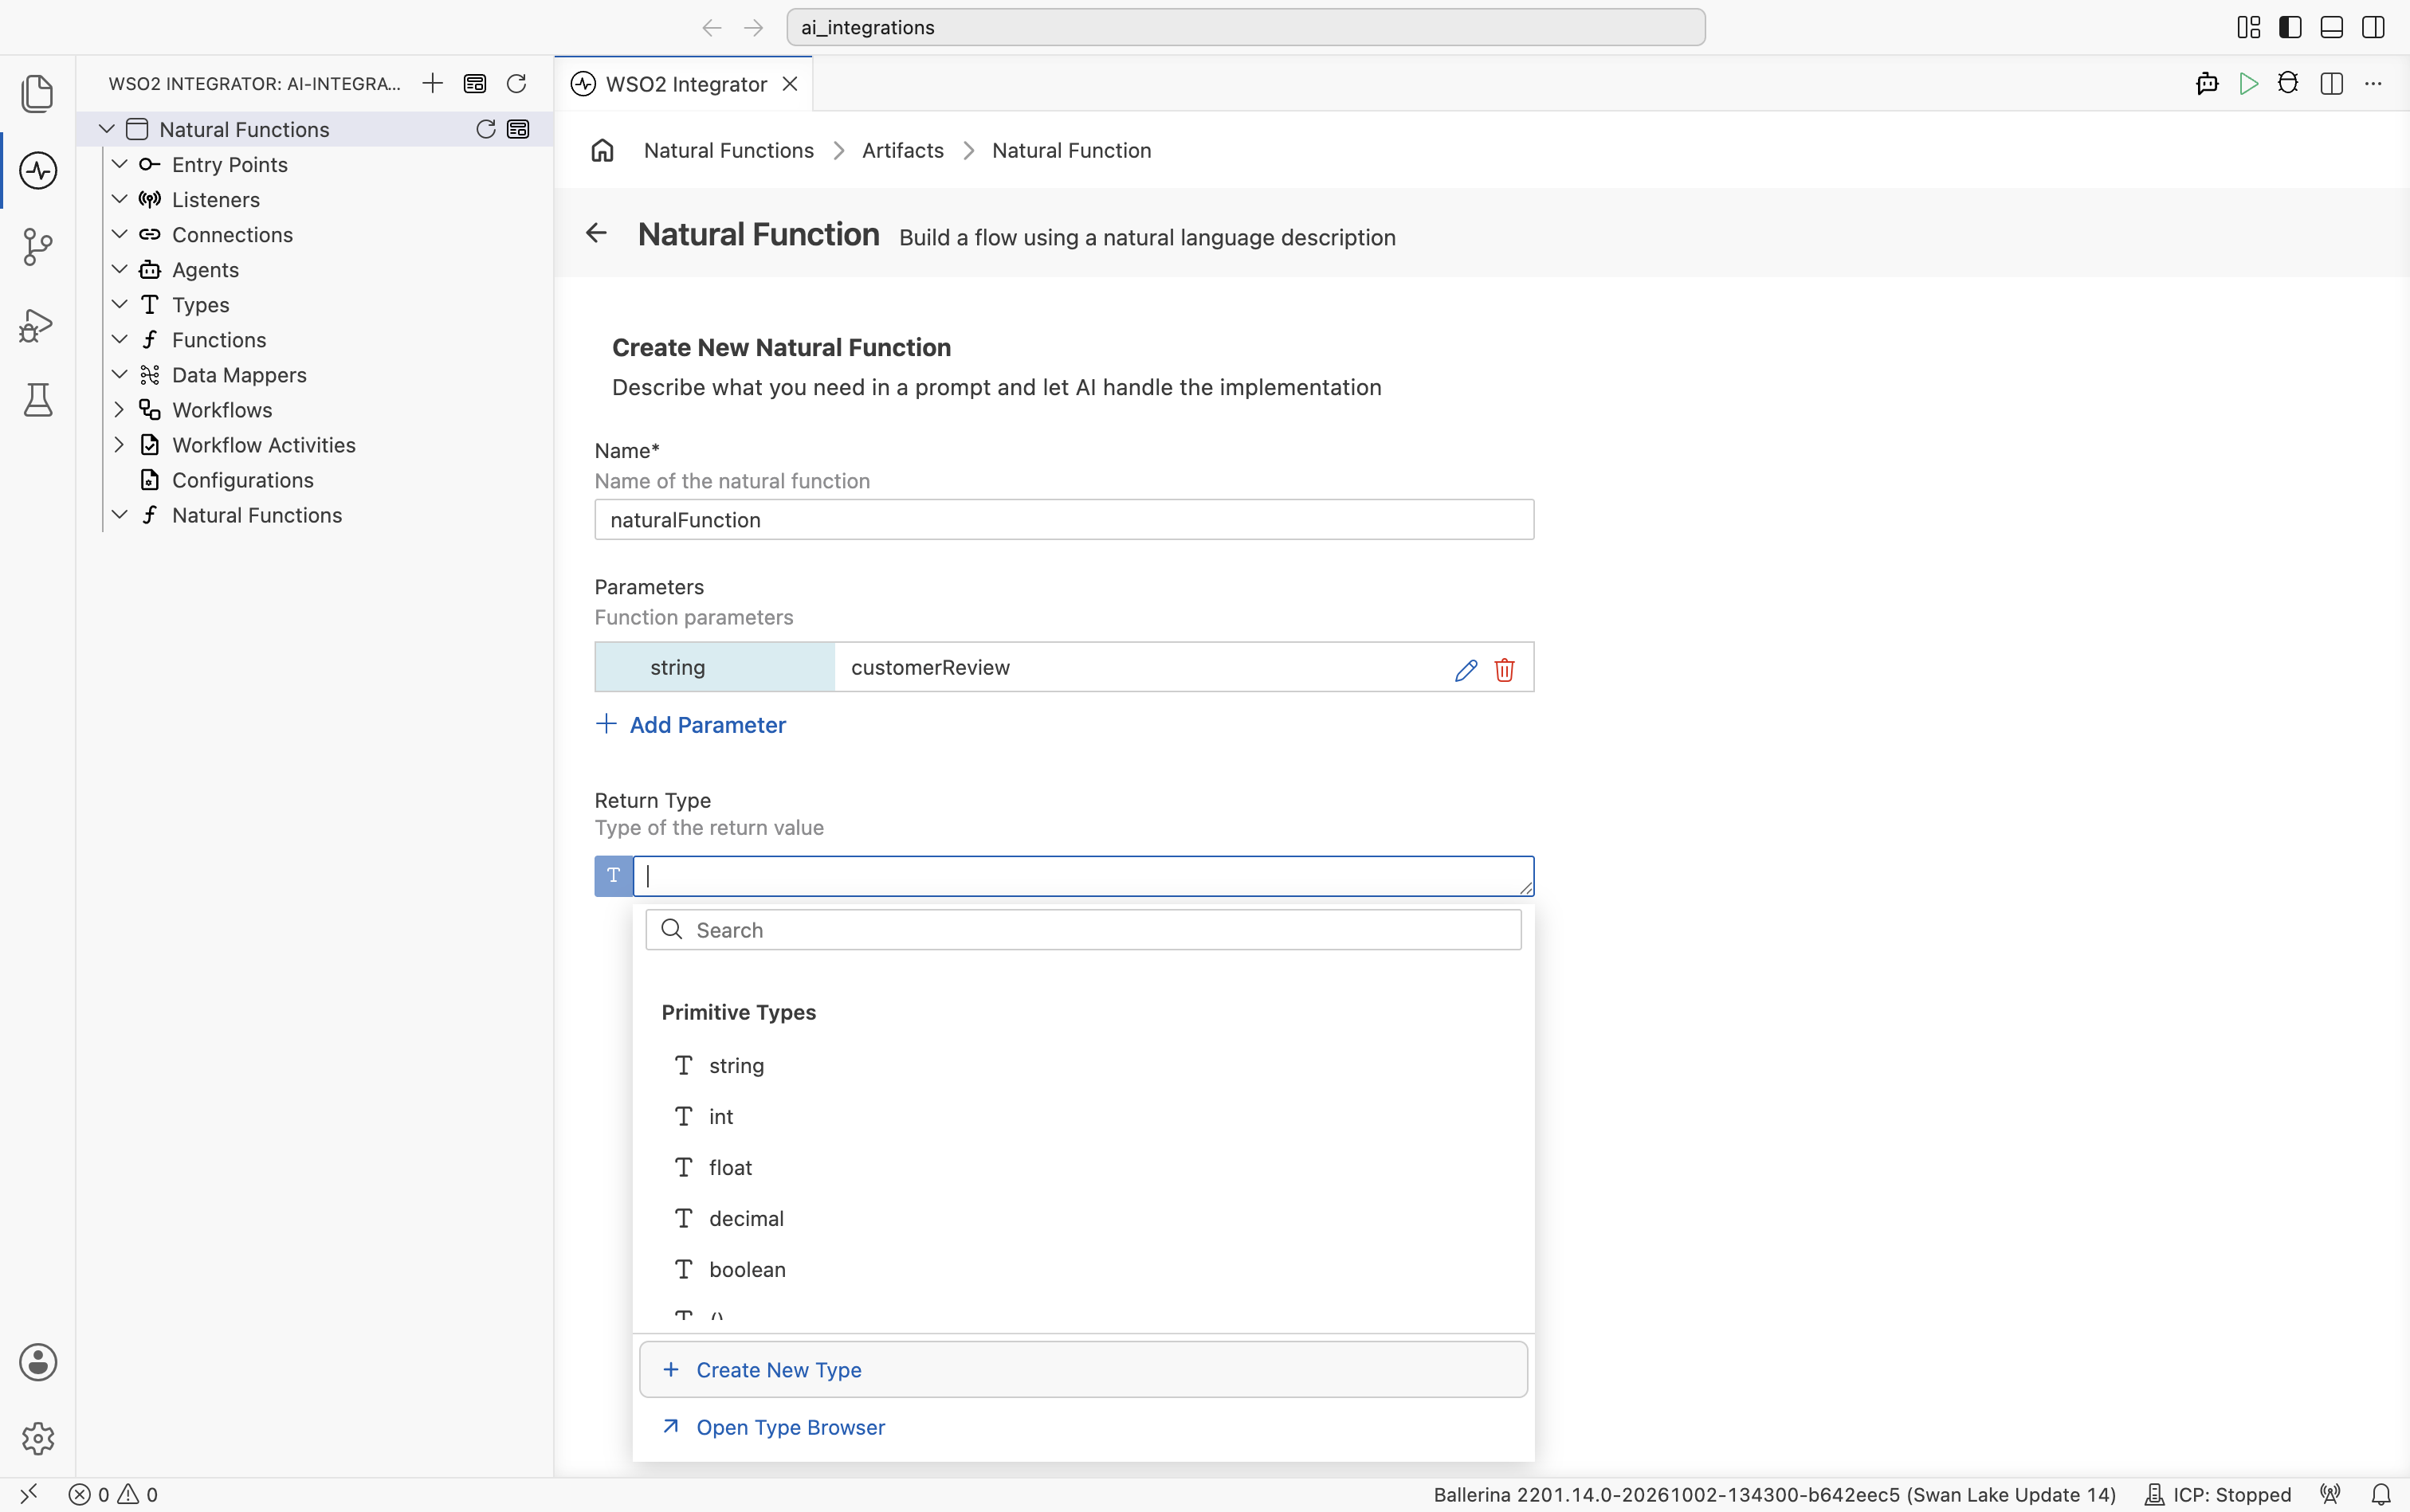Click the home icon in breadcrumb
This screenshot has height=1512, width=2410.
click(602, 150)
